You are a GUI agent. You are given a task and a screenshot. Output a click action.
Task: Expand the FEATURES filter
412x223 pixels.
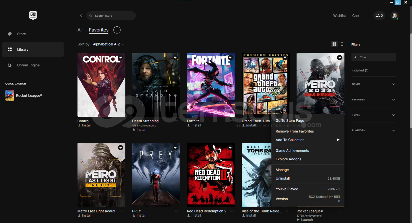(374, 100)
